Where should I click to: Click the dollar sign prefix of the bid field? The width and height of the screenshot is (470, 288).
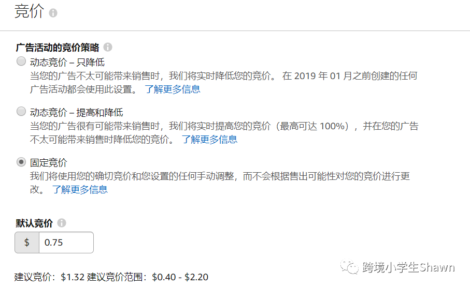coord(27,242)
